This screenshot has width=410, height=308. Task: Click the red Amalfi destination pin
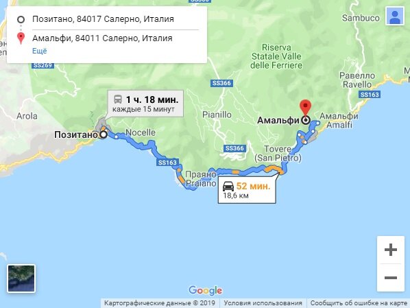pyautogui.click(x=305, y=108)
